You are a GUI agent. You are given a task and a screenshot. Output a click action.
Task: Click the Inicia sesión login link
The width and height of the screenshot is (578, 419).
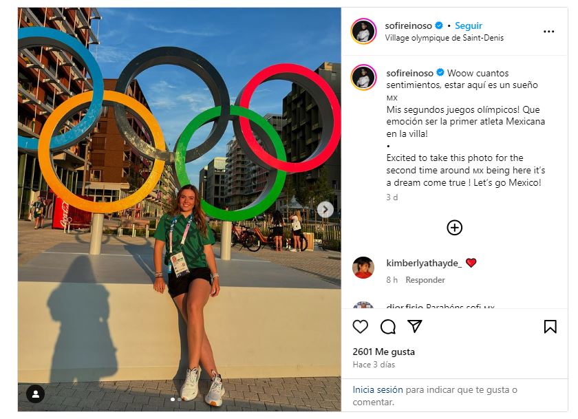tap(378, 390)
